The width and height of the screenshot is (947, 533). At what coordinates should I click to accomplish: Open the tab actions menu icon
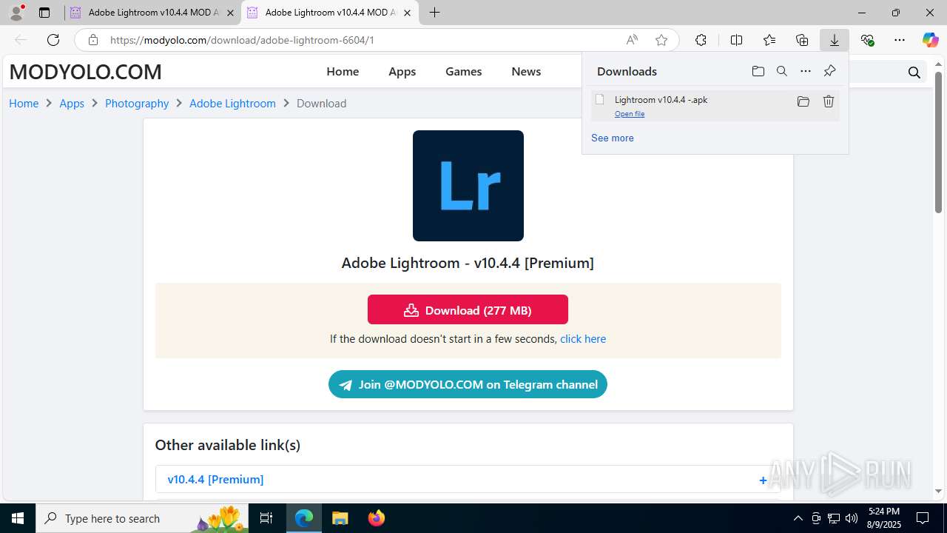tap(44, 13)
